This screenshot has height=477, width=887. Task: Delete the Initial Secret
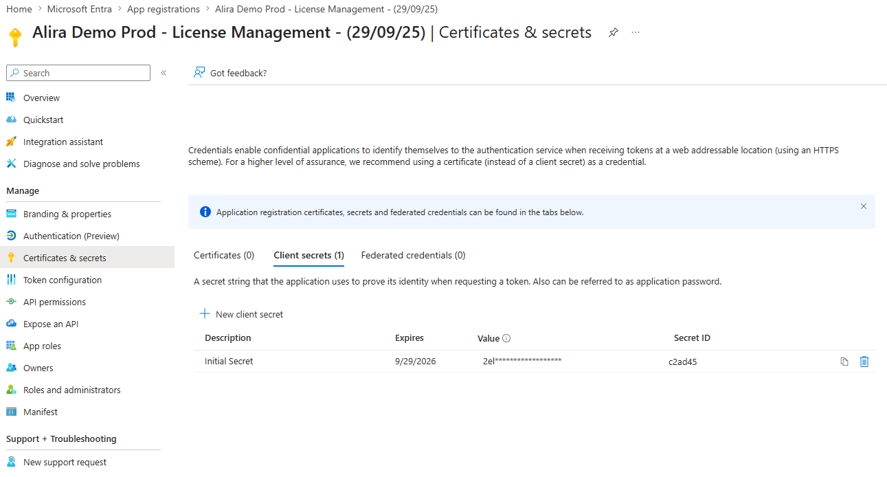864,362
